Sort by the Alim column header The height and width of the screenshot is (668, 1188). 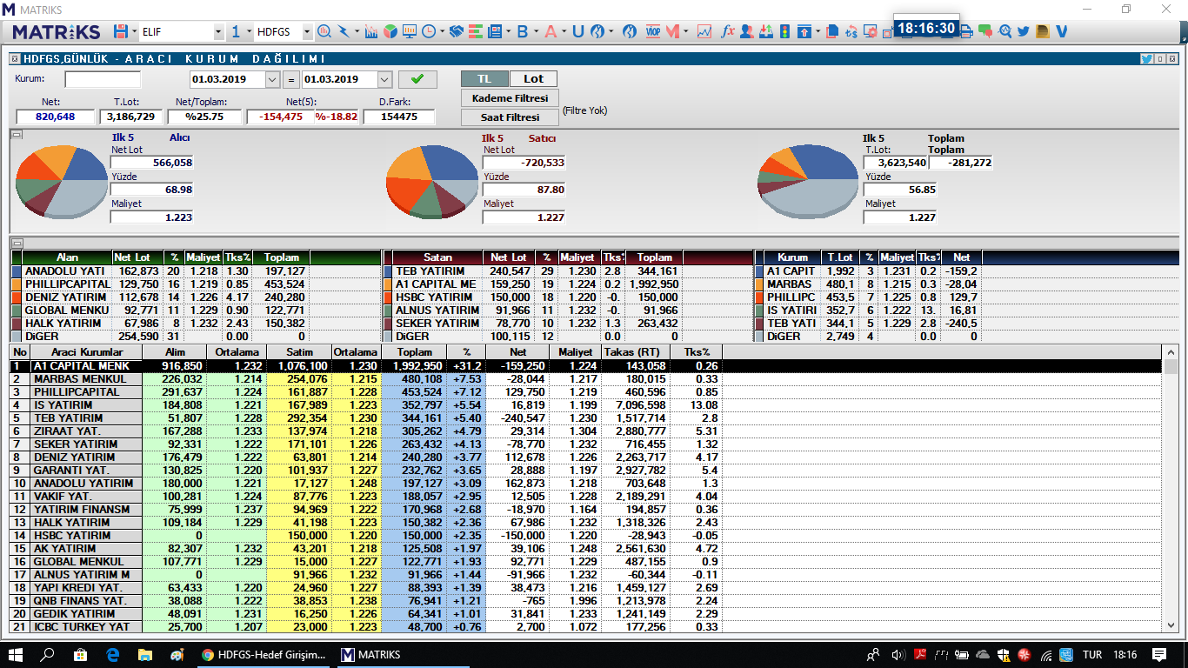(175, 351)
